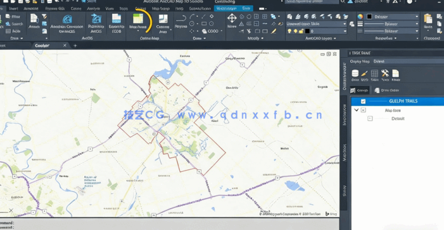This screenshot has width=444, height=230.
Task: Open the Tools icon in Task Pane
Action: tap(385, 74)
